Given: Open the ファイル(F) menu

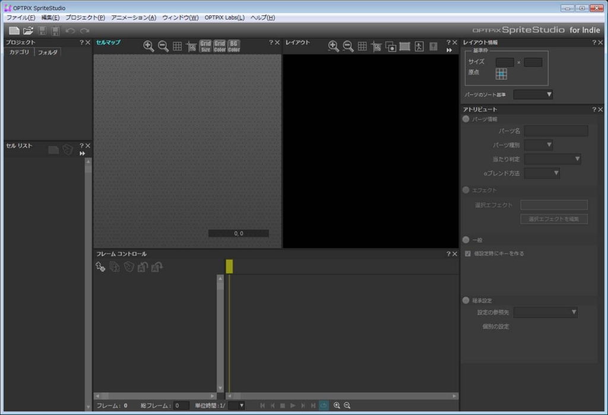Looking at the screenshot, I should click(x=21, y=17).
